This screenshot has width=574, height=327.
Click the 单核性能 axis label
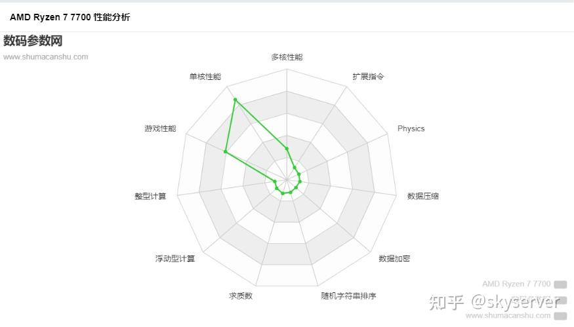coord(205,77)
